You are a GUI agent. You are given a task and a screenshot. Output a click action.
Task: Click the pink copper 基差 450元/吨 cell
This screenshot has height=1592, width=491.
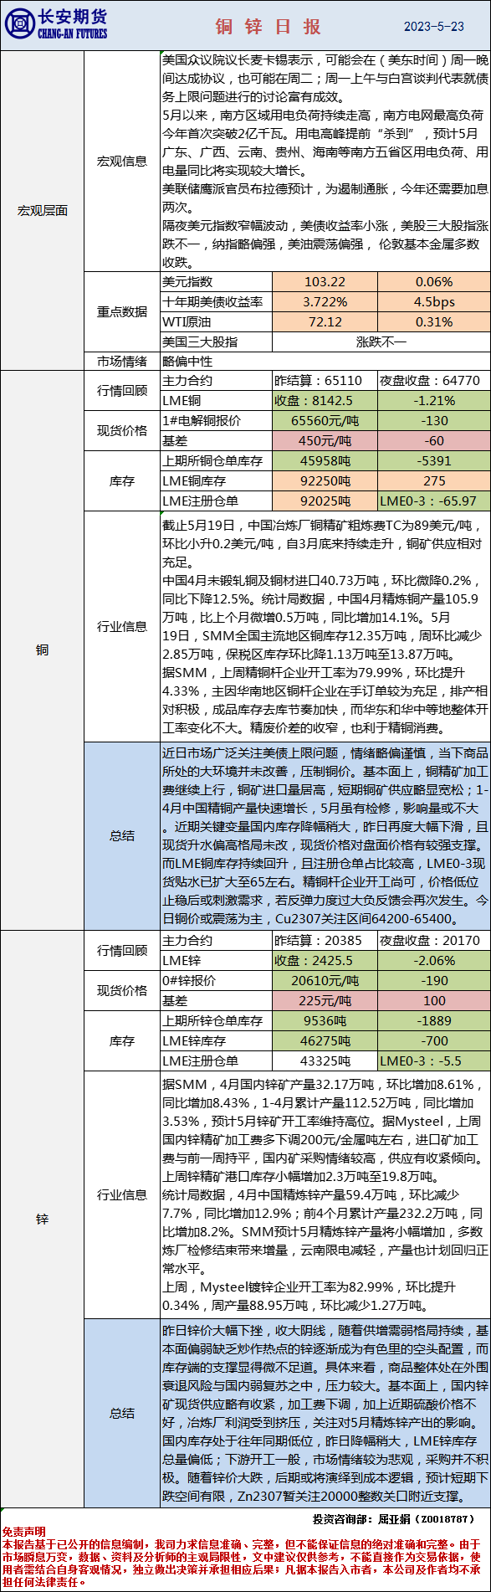[x=325, y=440]
